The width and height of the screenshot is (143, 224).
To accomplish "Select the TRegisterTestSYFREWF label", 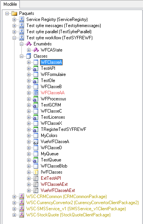I will 64,129.
